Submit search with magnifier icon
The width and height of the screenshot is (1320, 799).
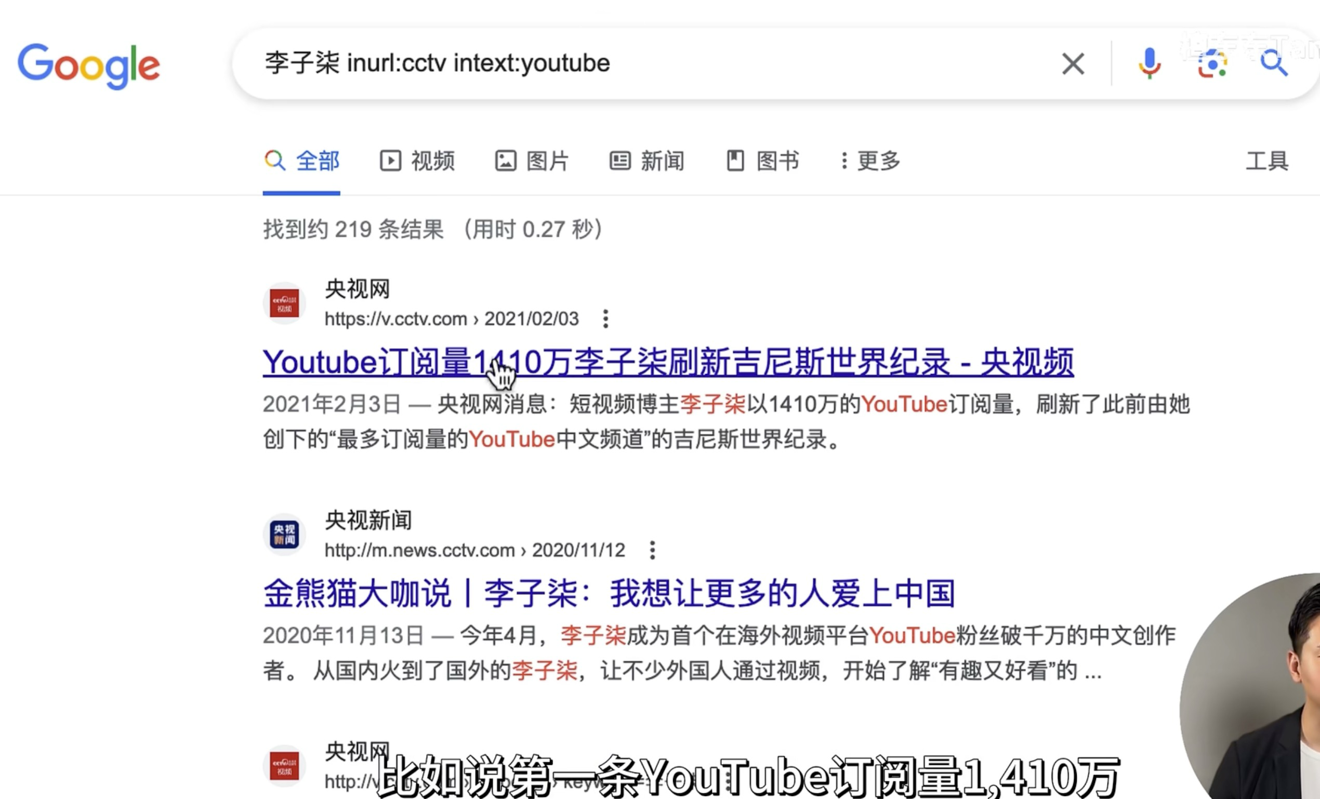point(1274,64)
